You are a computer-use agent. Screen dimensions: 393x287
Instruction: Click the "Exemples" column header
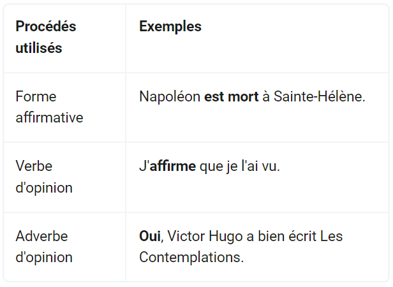click(170, 26)
